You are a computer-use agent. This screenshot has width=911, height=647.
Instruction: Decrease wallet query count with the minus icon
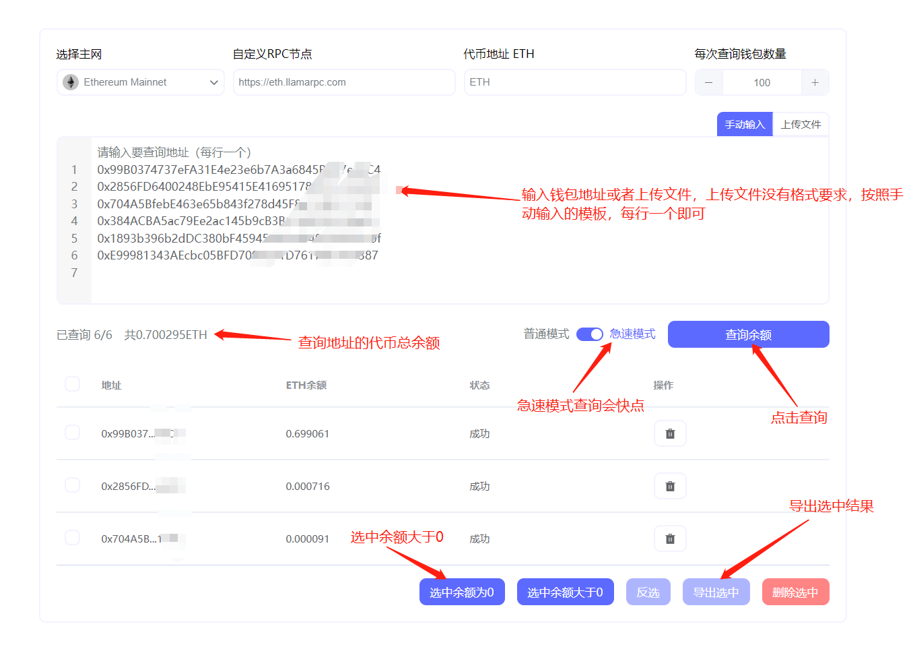pyautogui.click(x=709, y=82)
